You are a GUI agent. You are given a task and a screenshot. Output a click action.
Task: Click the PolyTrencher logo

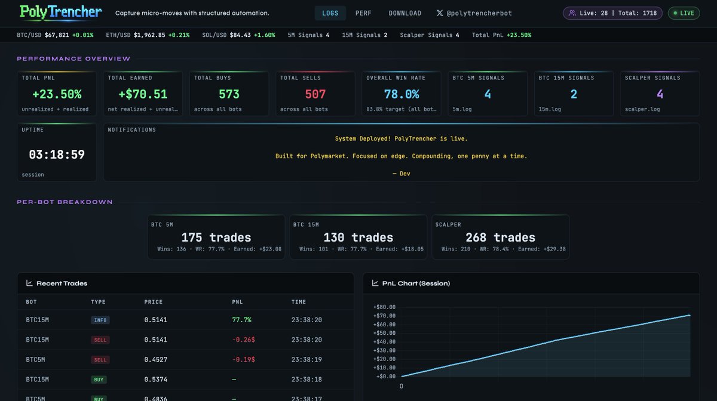pos(61,12)
